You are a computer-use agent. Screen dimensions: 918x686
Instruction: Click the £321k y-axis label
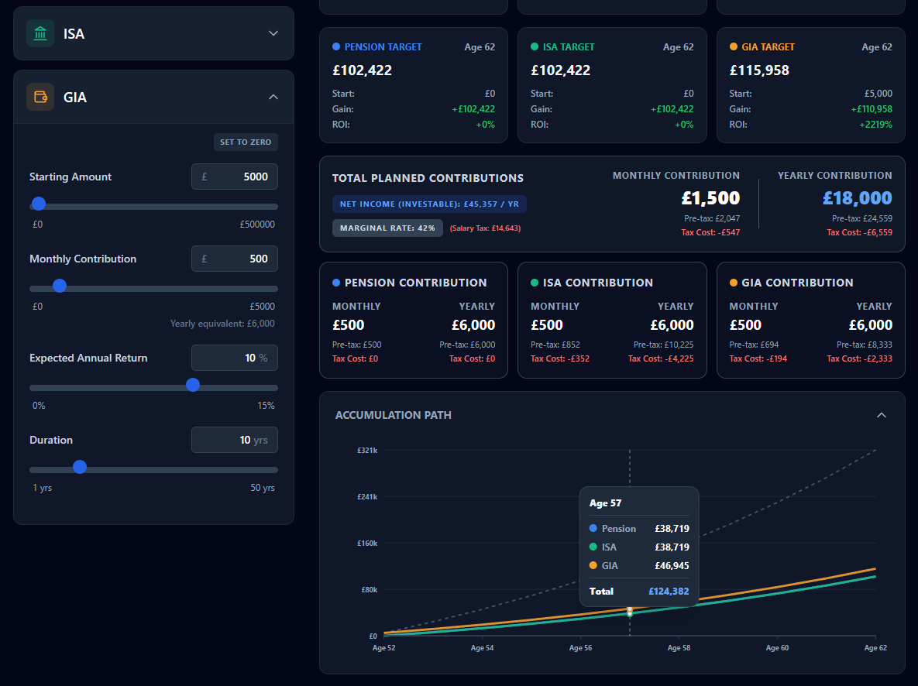coord(367,451)
